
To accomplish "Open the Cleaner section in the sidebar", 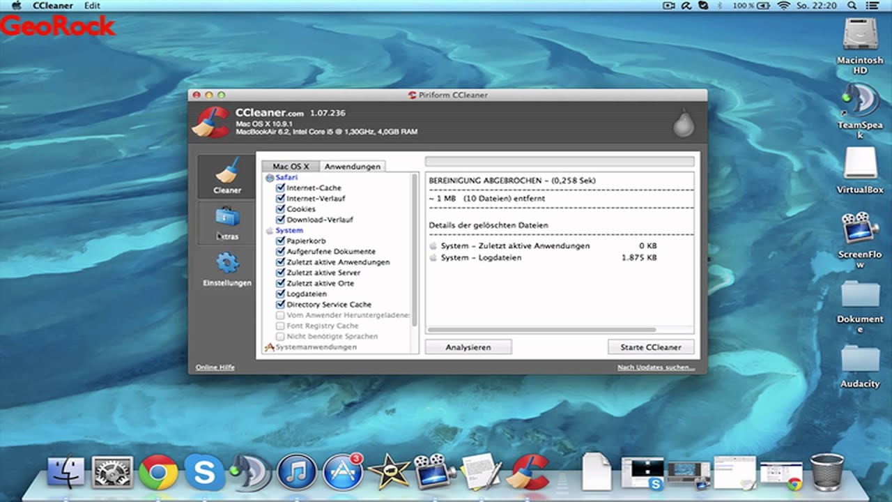I will pyautogui.click(x=226, y=176).
